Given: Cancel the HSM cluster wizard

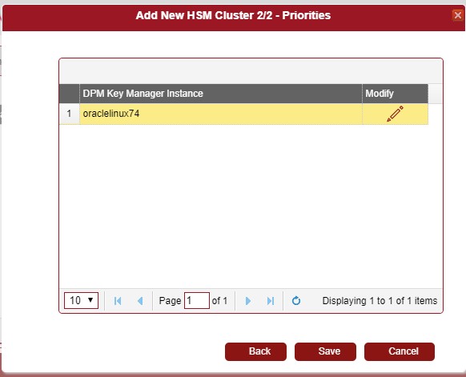Looking at the screenshot, I should [x=400, y=351].
